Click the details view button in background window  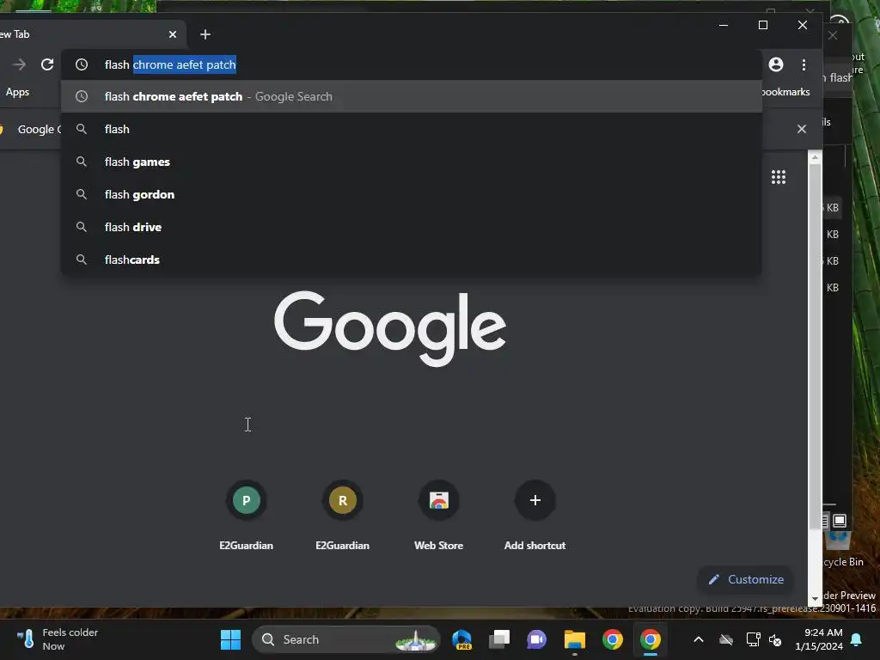pos(825,520)
